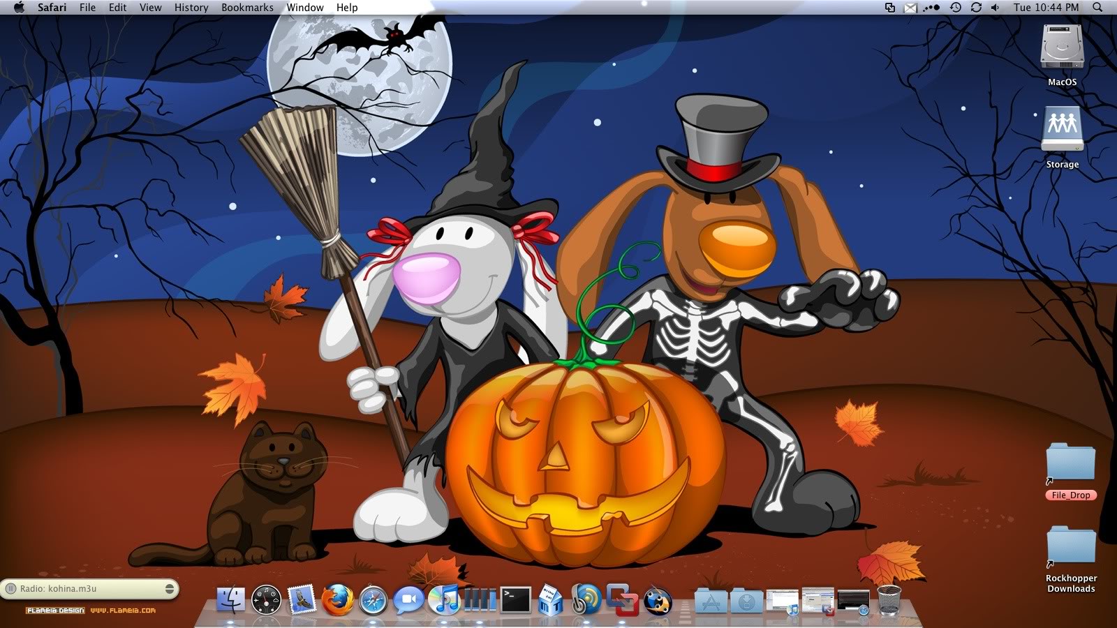Viewport: 1117px width, 628px height.
Task: Open the radio widget popup selector arrows
Action: [169, 589]
